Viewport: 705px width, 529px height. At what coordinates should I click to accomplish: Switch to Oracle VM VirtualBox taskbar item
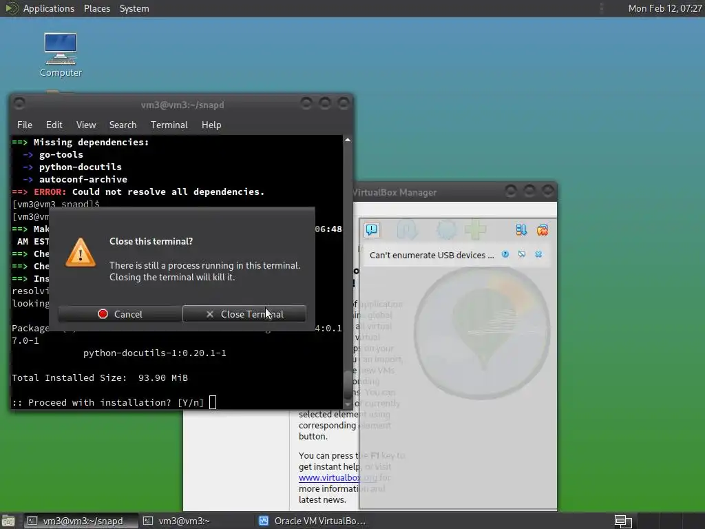click(x=313, y=521)
